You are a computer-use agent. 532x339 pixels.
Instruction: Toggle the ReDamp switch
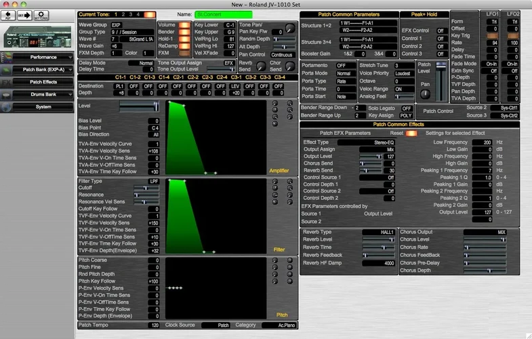coord(184,46)
